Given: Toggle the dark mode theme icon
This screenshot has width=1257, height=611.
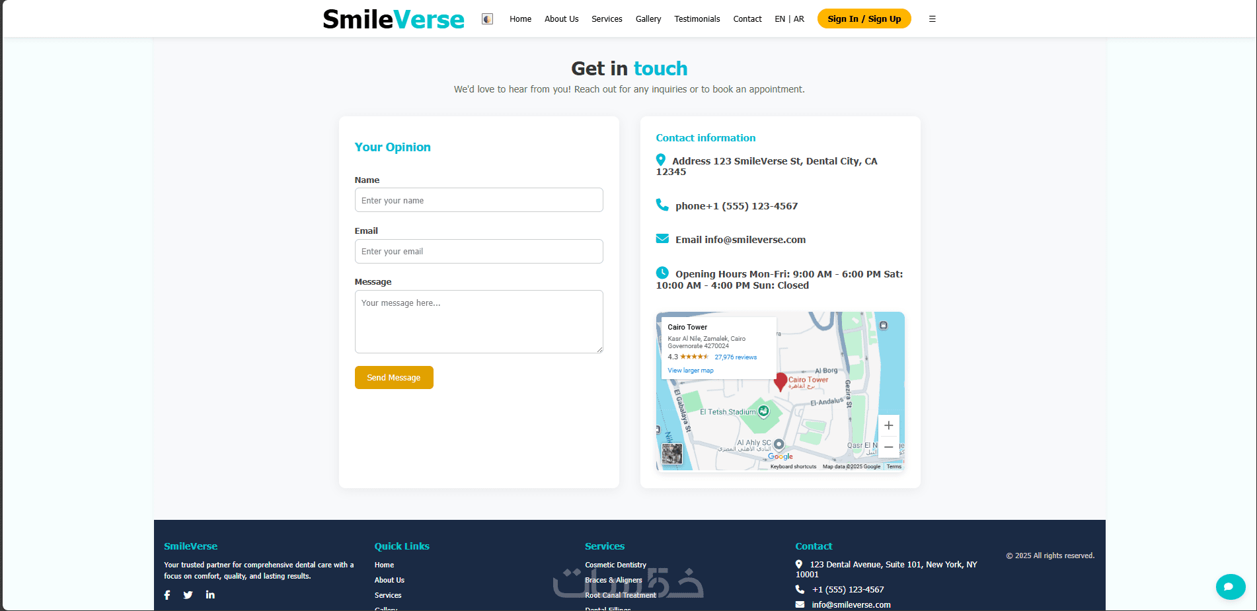Looking at the screenshot, I should point(487,19).
